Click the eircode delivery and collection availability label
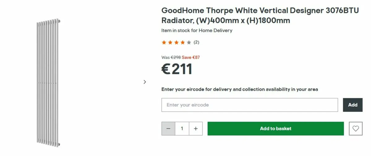 click(240, 89)
